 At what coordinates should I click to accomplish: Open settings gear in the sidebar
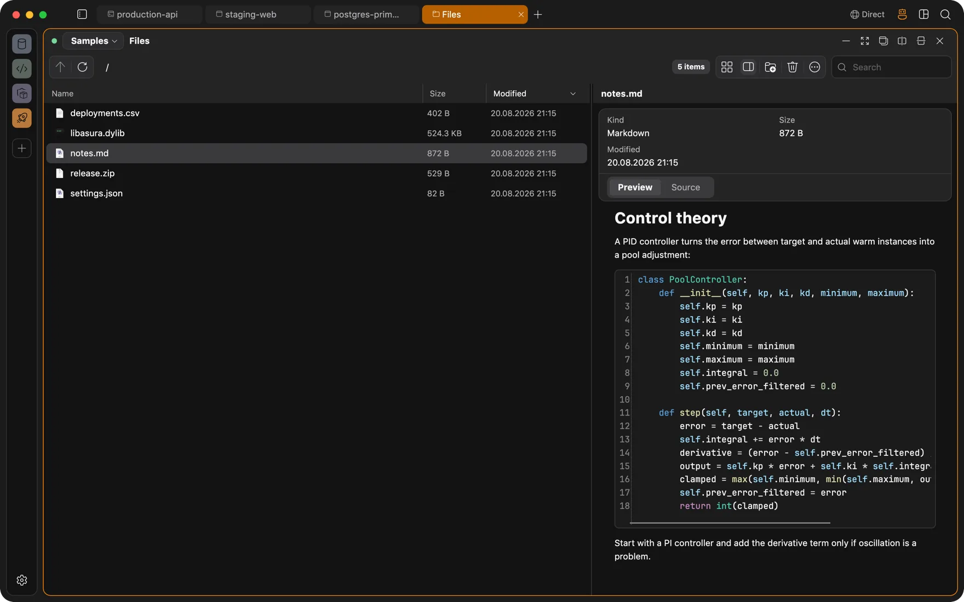[x=22, y=580]
